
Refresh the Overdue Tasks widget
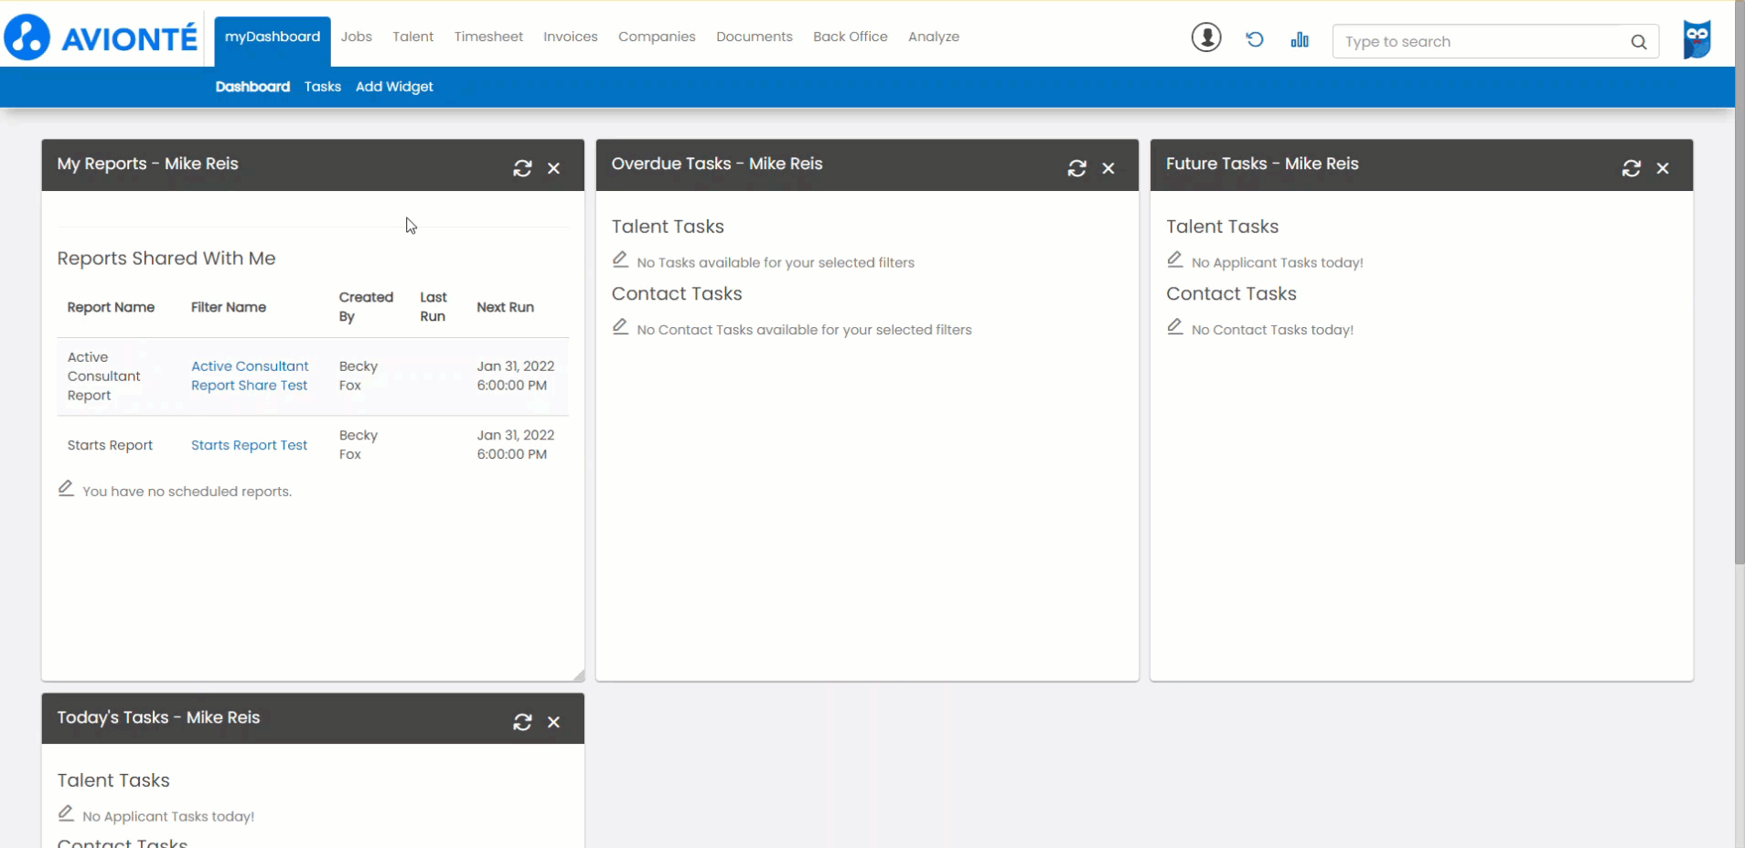1077,168
